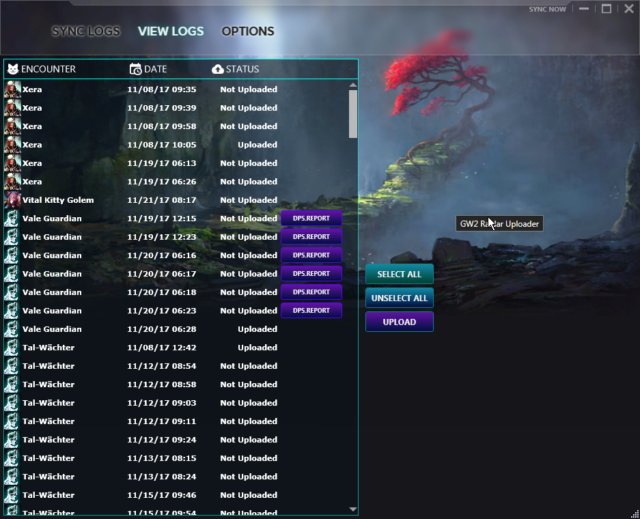640x519 pixels.
Task: Click Vale Guardian icon for 11/20/17 06:23
Action: tap(12, 311)
